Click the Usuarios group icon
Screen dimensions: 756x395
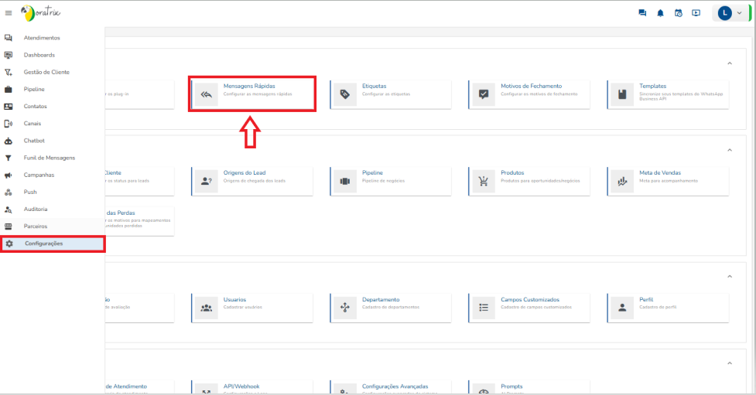[207, 307]
